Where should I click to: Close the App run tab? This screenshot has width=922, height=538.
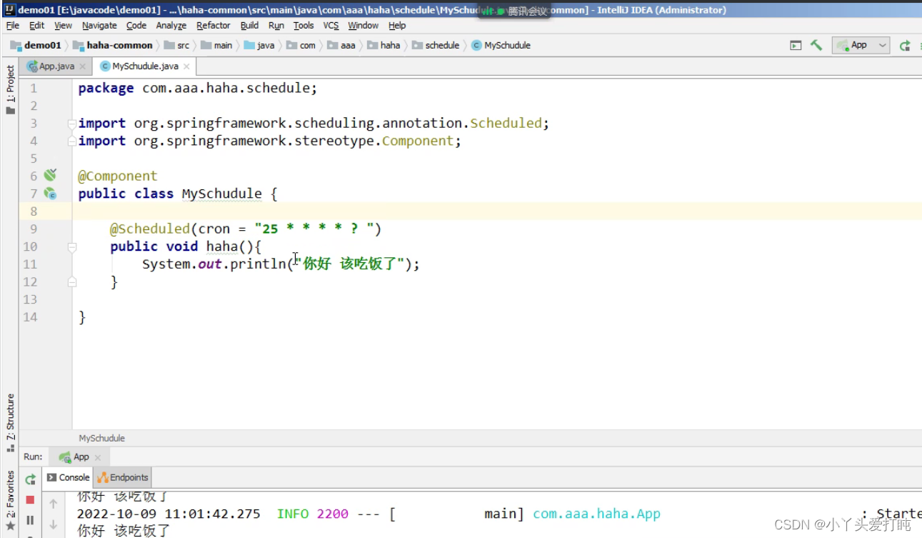click(98, 457)
